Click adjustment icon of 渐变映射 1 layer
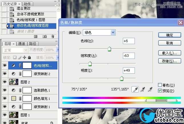184x124 pixels. tap(13, 107)
